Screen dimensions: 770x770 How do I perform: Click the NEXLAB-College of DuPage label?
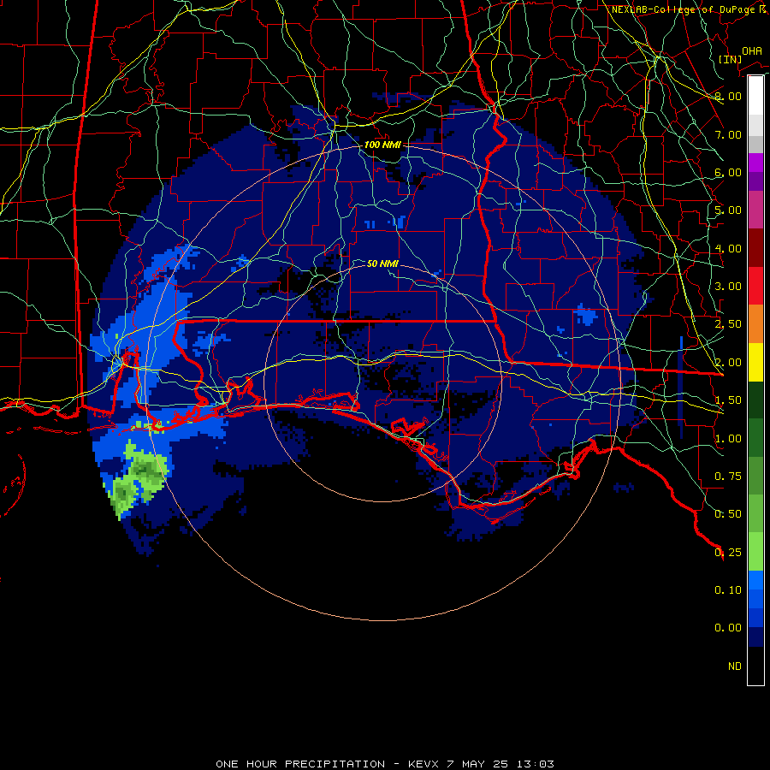coord(685,9)
